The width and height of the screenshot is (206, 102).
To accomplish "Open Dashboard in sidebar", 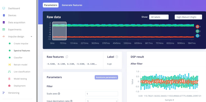I will [14, 9].
